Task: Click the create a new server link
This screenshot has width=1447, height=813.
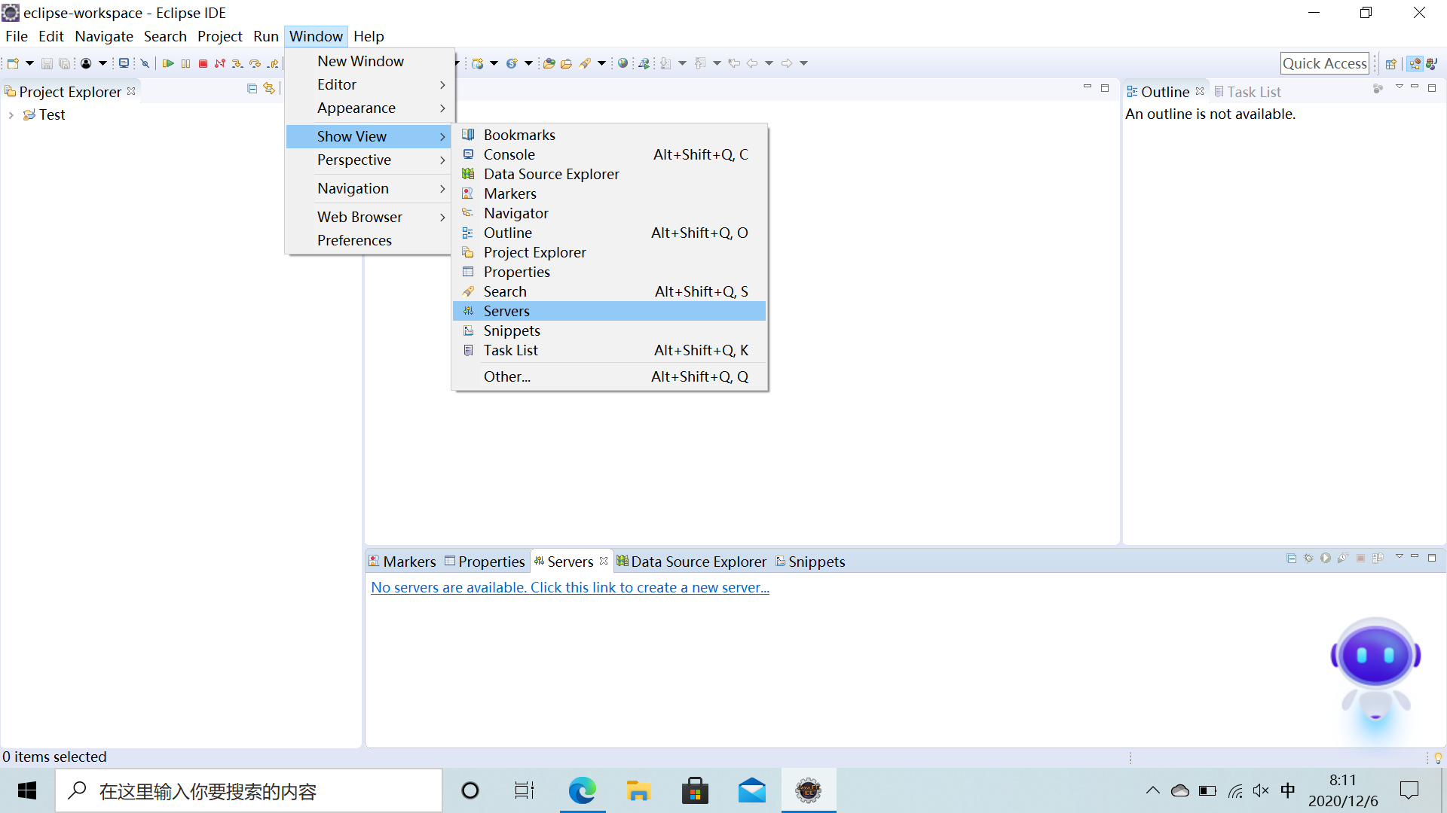Action: coord(570,587)
